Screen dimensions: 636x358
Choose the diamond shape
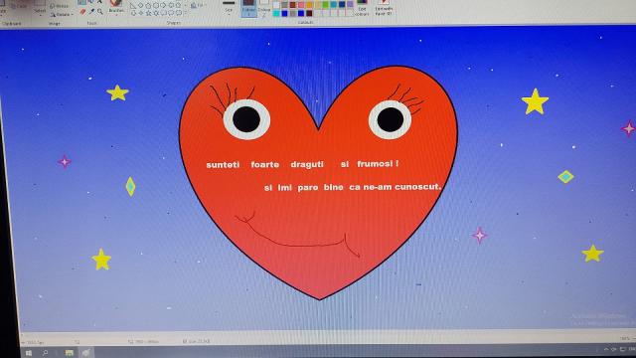point(141,6)
